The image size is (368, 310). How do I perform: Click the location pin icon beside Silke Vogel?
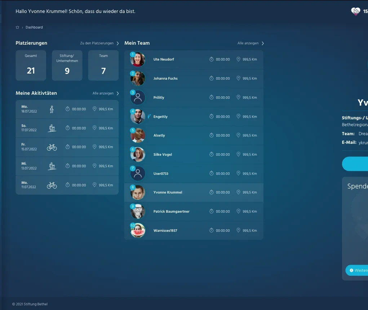coord(238,154)
